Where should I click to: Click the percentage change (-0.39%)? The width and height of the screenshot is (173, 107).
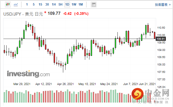(81, 14)
